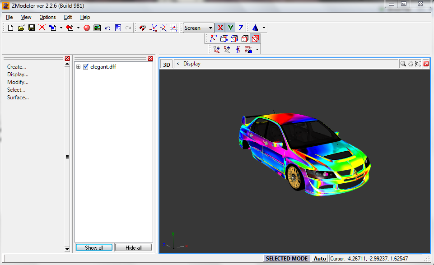Switch to Polygons level cube icon
The image size is (434, 265).
pos(245,38)
